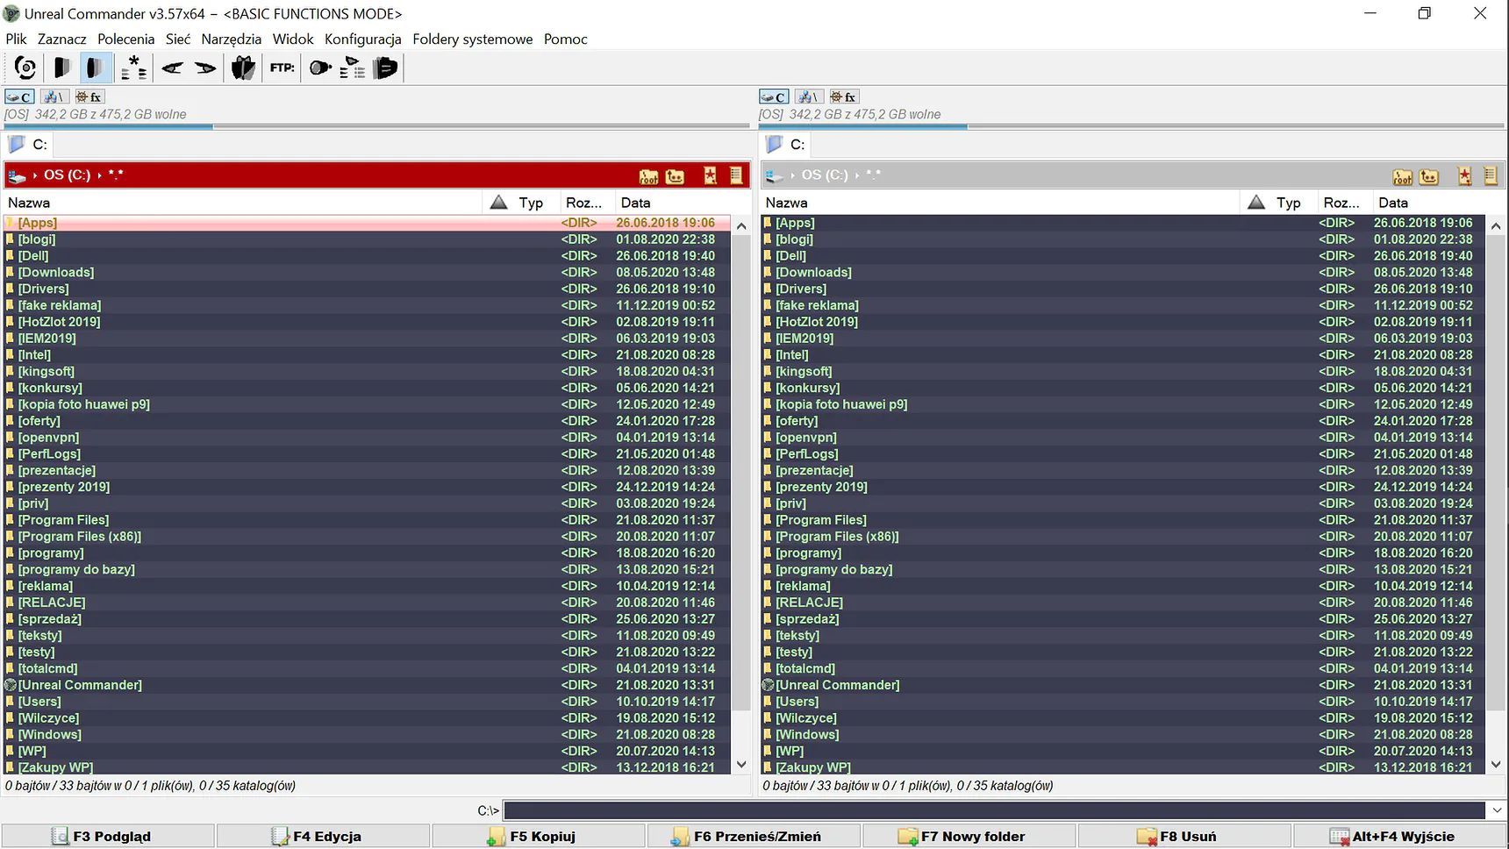Viewport: 1509px width, 849px height.
Task: Sort the right panel by Data column
Action: 1437,203
